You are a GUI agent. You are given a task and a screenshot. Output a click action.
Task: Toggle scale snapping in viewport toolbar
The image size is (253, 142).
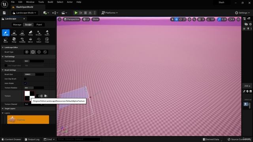click(x=219, y=19)
